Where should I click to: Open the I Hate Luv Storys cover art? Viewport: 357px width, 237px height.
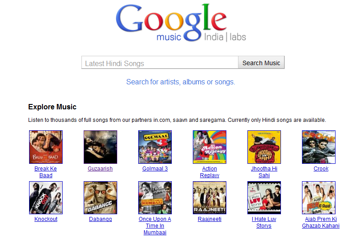[x=264, y=198]
